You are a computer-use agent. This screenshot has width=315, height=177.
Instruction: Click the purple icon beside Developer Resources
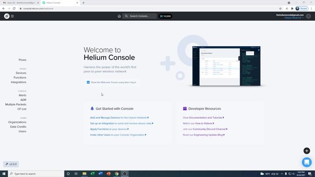185,109
